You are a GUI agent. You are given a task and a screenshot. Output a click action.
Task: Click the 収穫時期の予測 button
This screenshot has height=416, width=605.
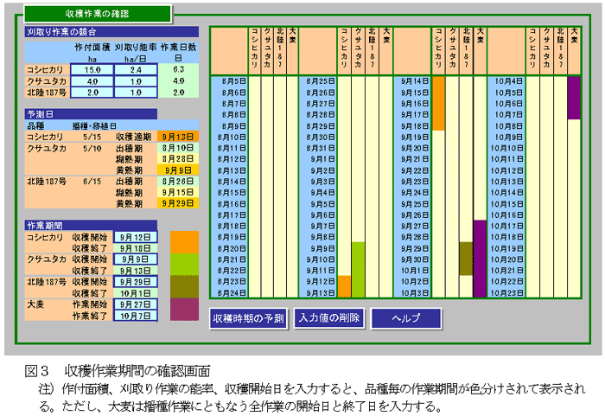249,318
